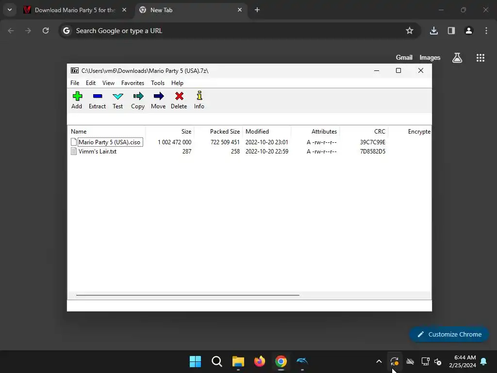Open Images link on New Tab page
The width and height of the screenshot is (497, 373).
point(430,57)
